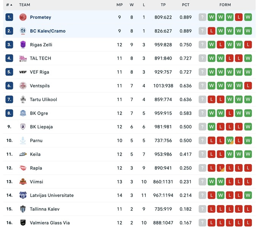This screenshot has width=258, height=229.
Task: Open the BK Liepaja team link
Action: [x=39, y=127]
